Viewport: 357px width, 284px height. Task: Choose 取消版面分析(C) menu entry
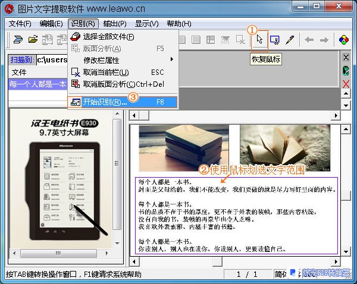point(123,84)
